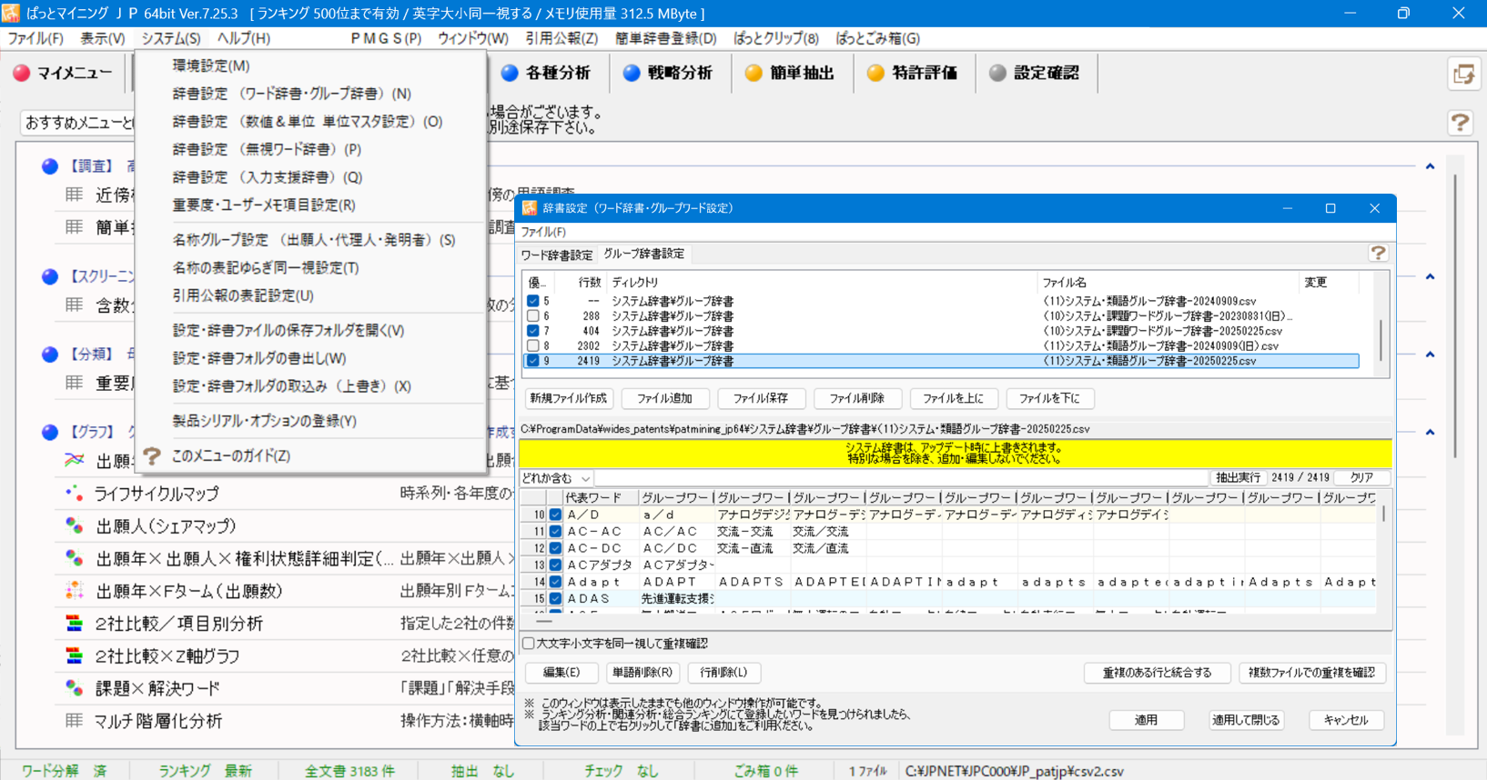Open the どれか含む filter dropdown
1487x780 pixels.
pos(557,477)
